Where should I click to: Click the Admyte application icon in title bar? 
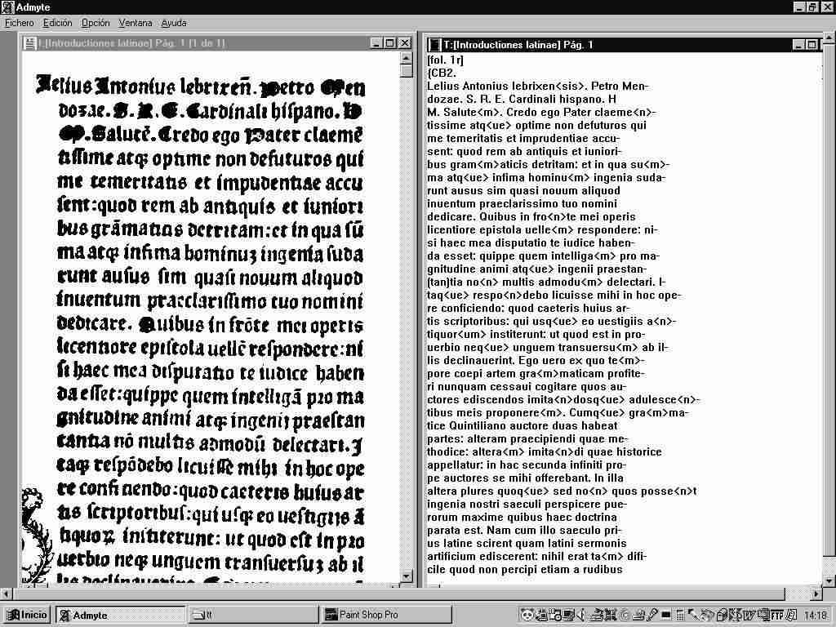point(7,7)
